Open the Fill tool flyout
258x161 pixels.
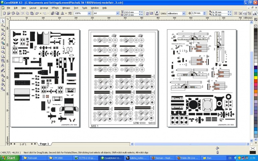tap(3, 84)
